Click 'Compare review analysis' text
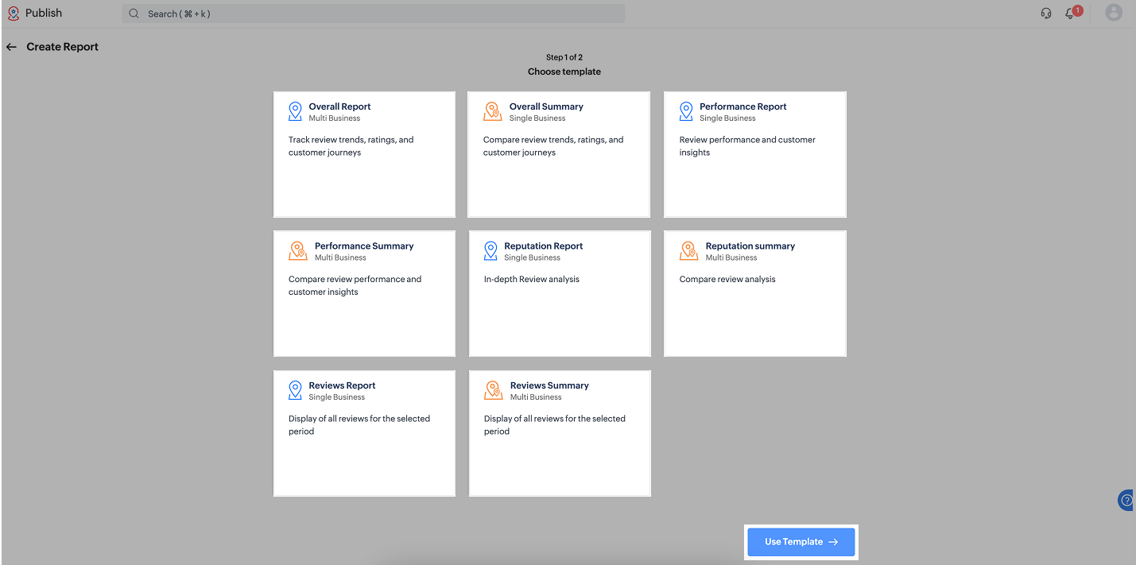This screenshot has height=565, width=1136. 727,280
